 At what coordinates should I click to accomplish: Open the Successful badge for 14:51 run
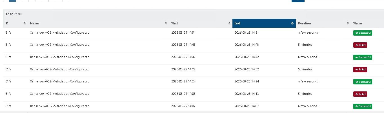tap(363, 33)
